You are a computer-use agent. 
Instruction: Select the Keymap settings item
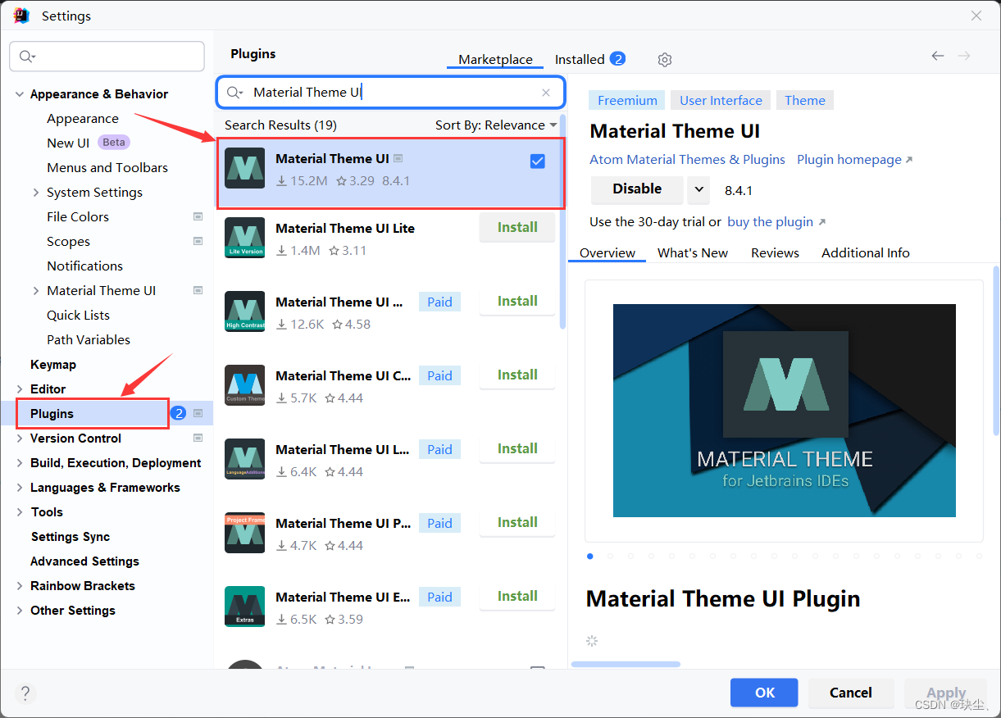tap(53, 365)
